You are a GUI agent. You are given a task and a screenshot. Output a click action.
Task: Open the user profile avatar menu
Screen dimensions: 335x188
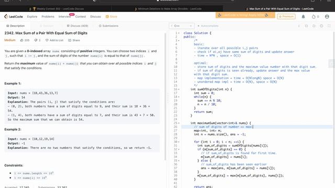tap(327, 16)
